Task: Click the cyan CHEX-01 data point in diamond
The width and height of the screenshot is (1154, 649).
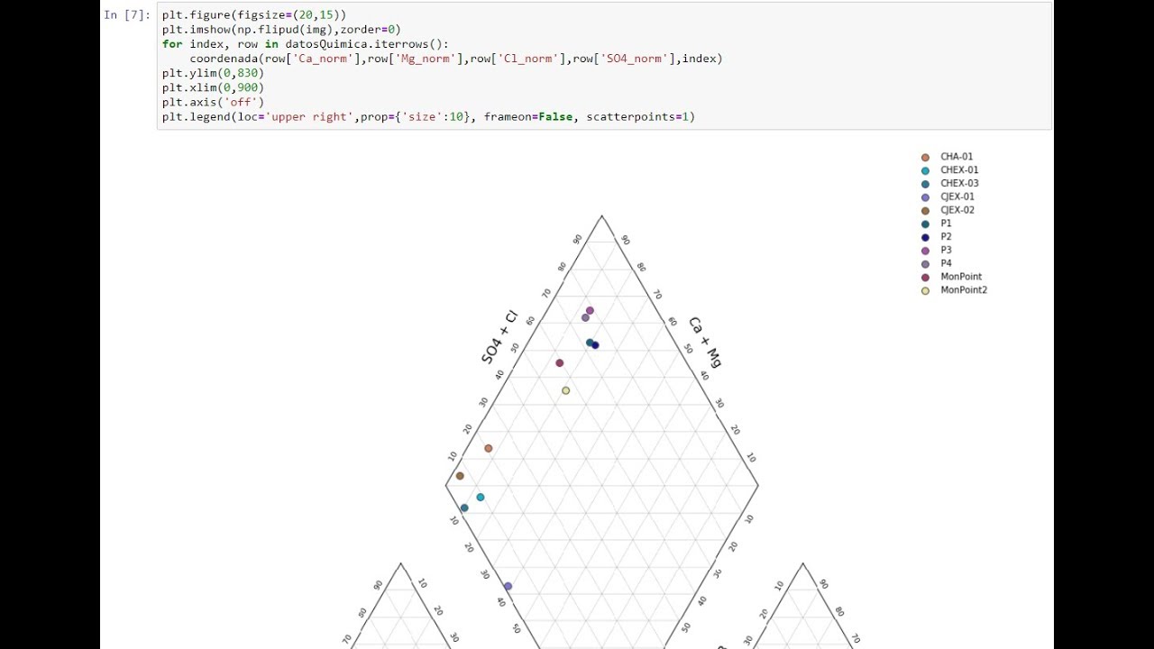Action: [x=481, y=498]
